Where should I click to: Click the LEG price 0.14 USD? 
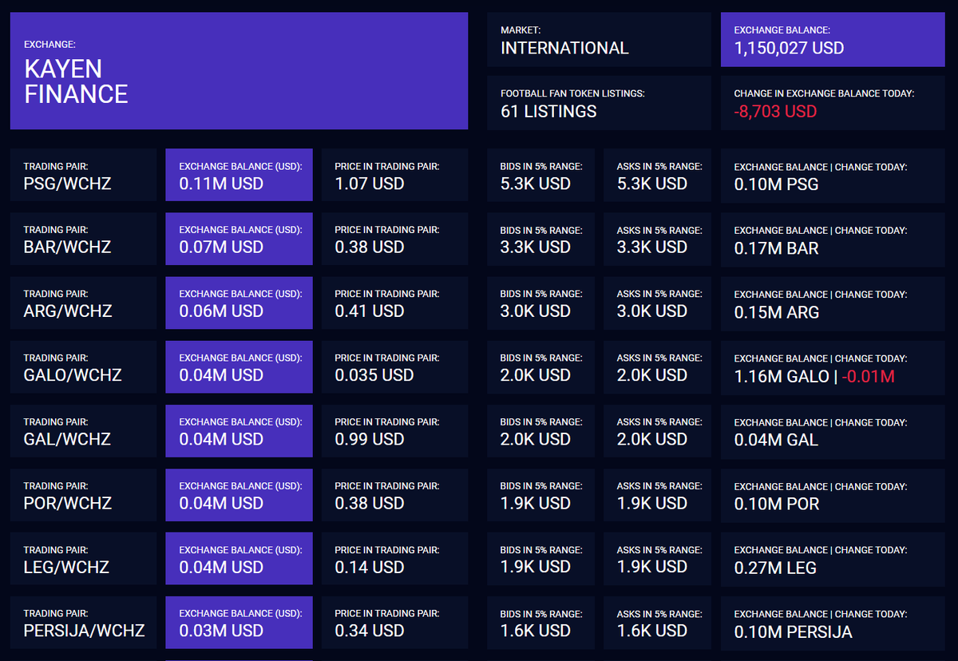click(394, 559)
